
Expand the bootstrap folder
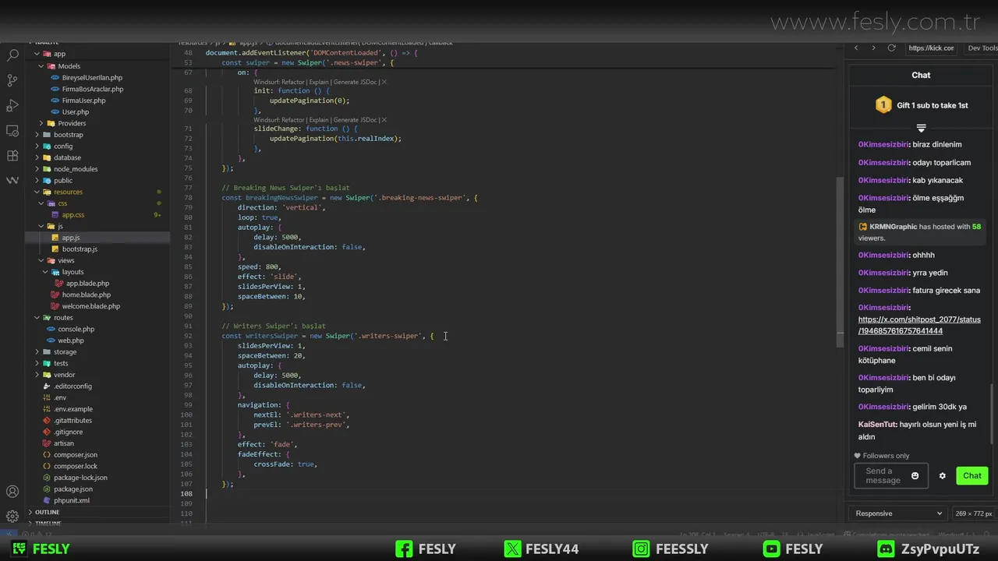point(37,135)
